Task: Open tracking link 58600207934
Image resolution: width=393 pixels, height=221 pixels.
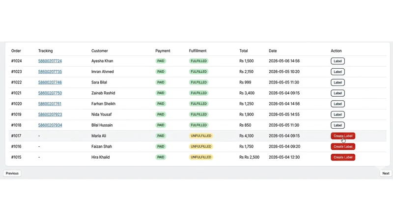Action: pyautogui.click(x=50, y=125)
